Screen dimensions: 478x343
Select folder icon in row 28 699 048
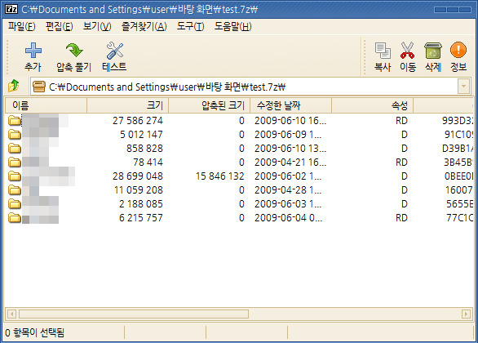(15, 176)
